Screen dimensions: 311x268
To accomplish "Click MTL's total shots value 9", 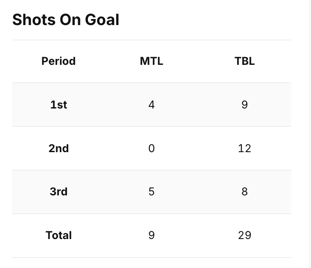I will (x=152, y=236).
